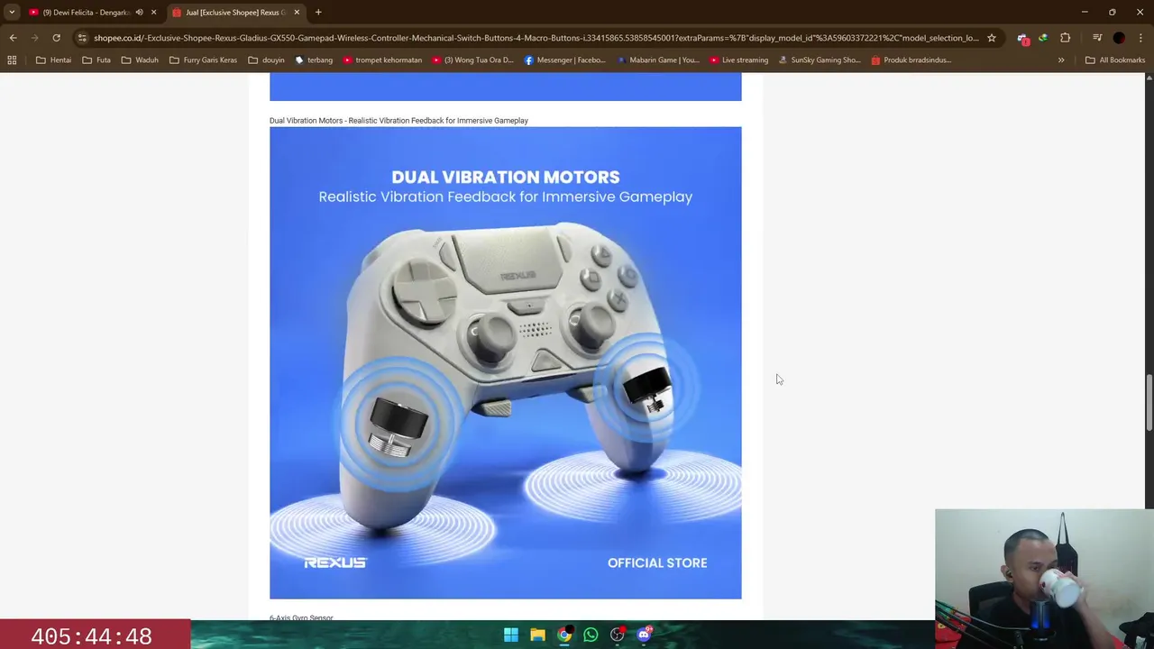Expand the tab search dropdown
This screenshot has width=1154, height=649.
point(12,13)
